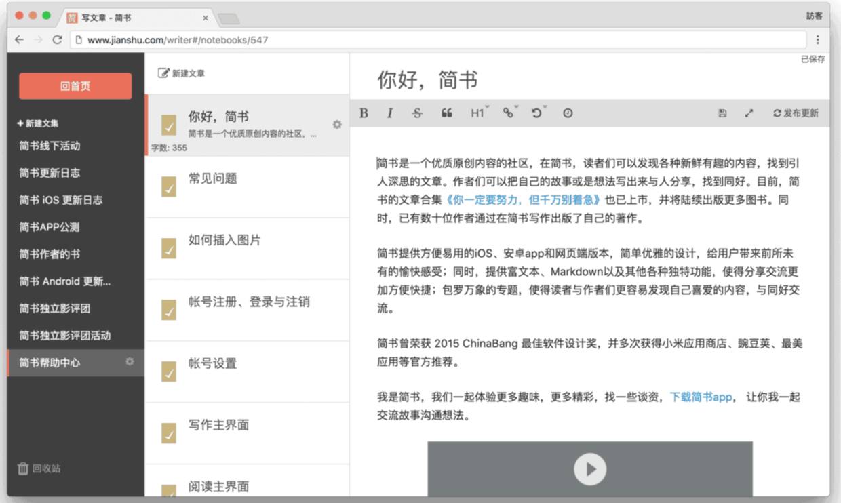Apply strikethrough formatting
Image resolution: width=841 pixels, height=503 pixels.
(x=417, y=113)
